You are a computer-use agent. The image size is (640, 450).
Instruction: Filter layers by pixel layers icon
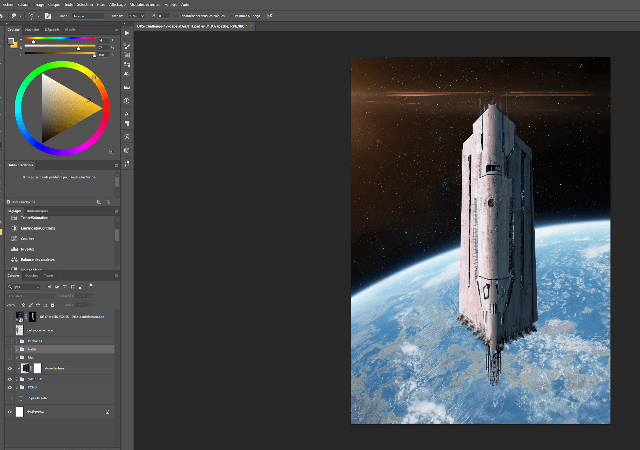(49, 286)
